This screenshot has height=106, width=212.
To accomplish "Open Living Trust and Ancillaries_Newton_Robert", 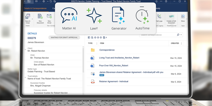I will (x=119, y=58).
